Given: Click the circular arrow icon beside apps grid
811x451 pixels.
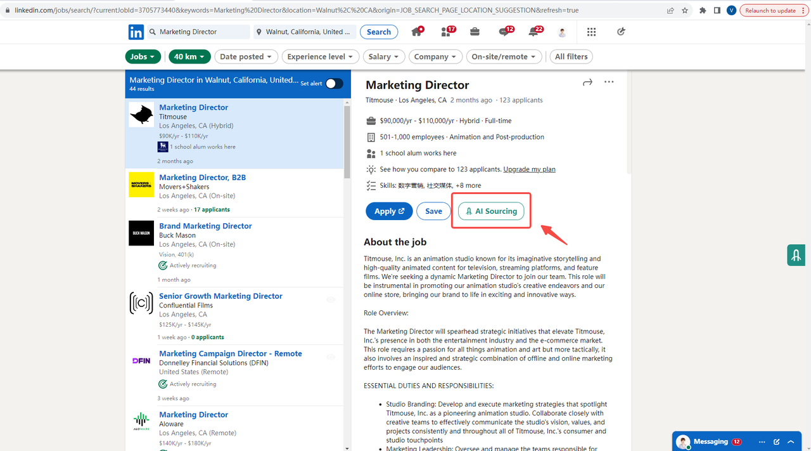Looking at the screenshot, I should [621, 32].
